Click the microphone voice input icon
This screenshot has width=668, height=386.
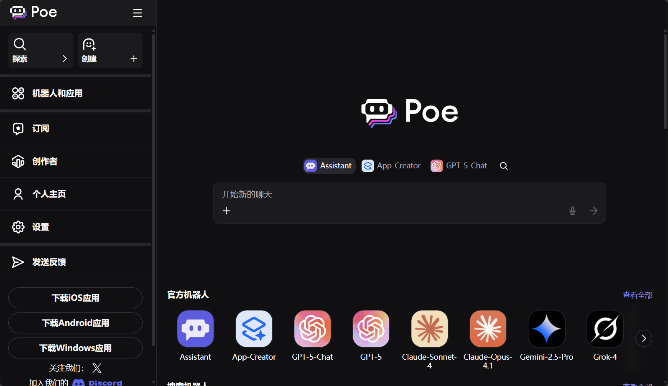pos(572,211)
